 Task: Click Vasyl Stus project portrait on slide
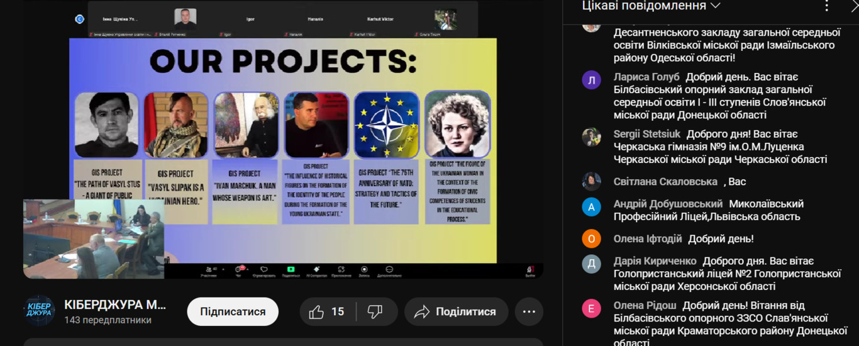pos(106,125)
